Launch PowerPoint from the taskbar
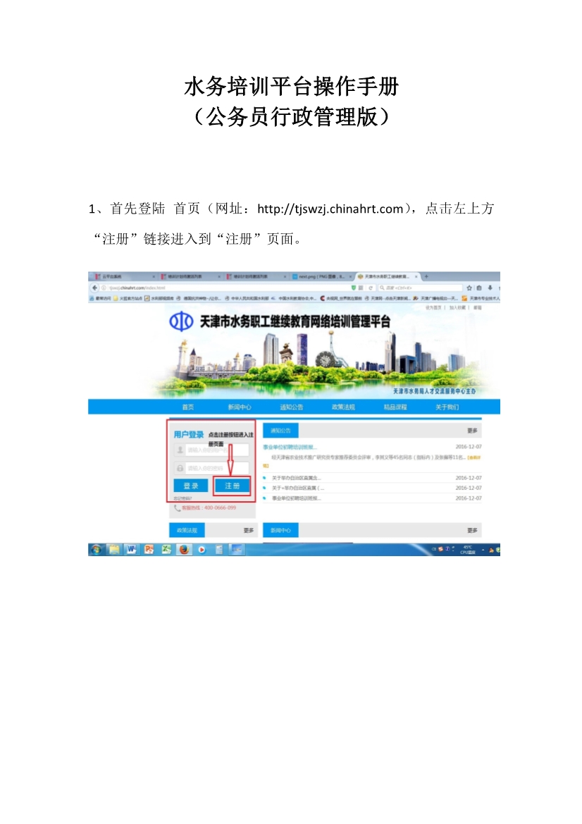 pyautogui.click(x=149, y=549)
